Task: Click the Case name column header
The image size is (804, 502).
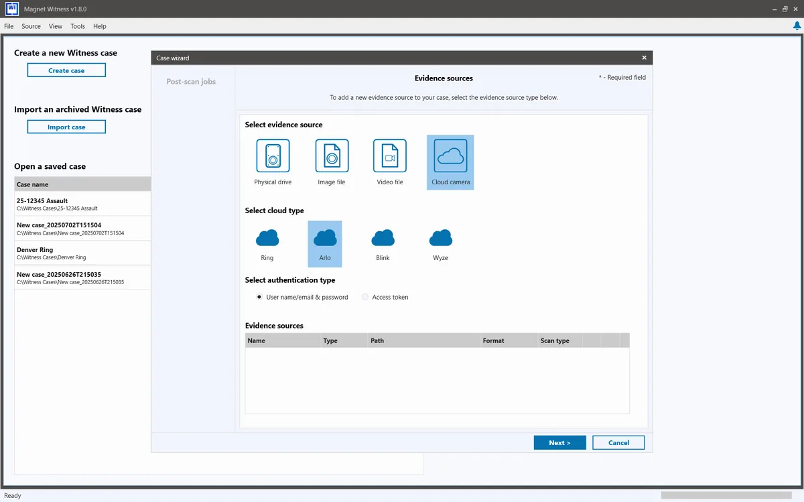Action: coord(82,184)
